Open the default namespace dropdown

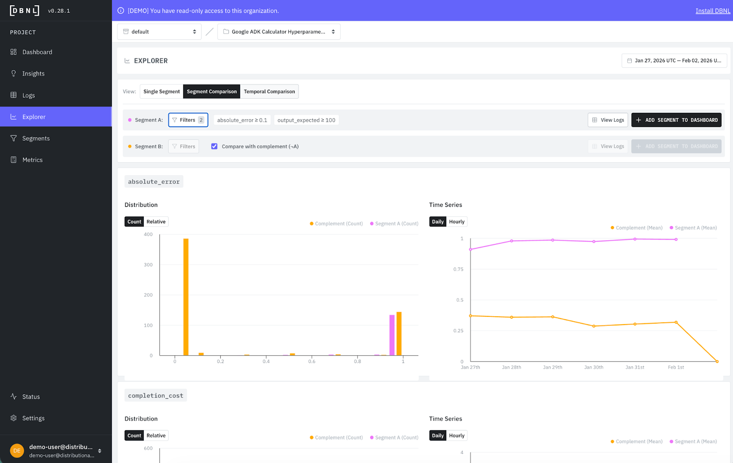(x=159, y=32)
